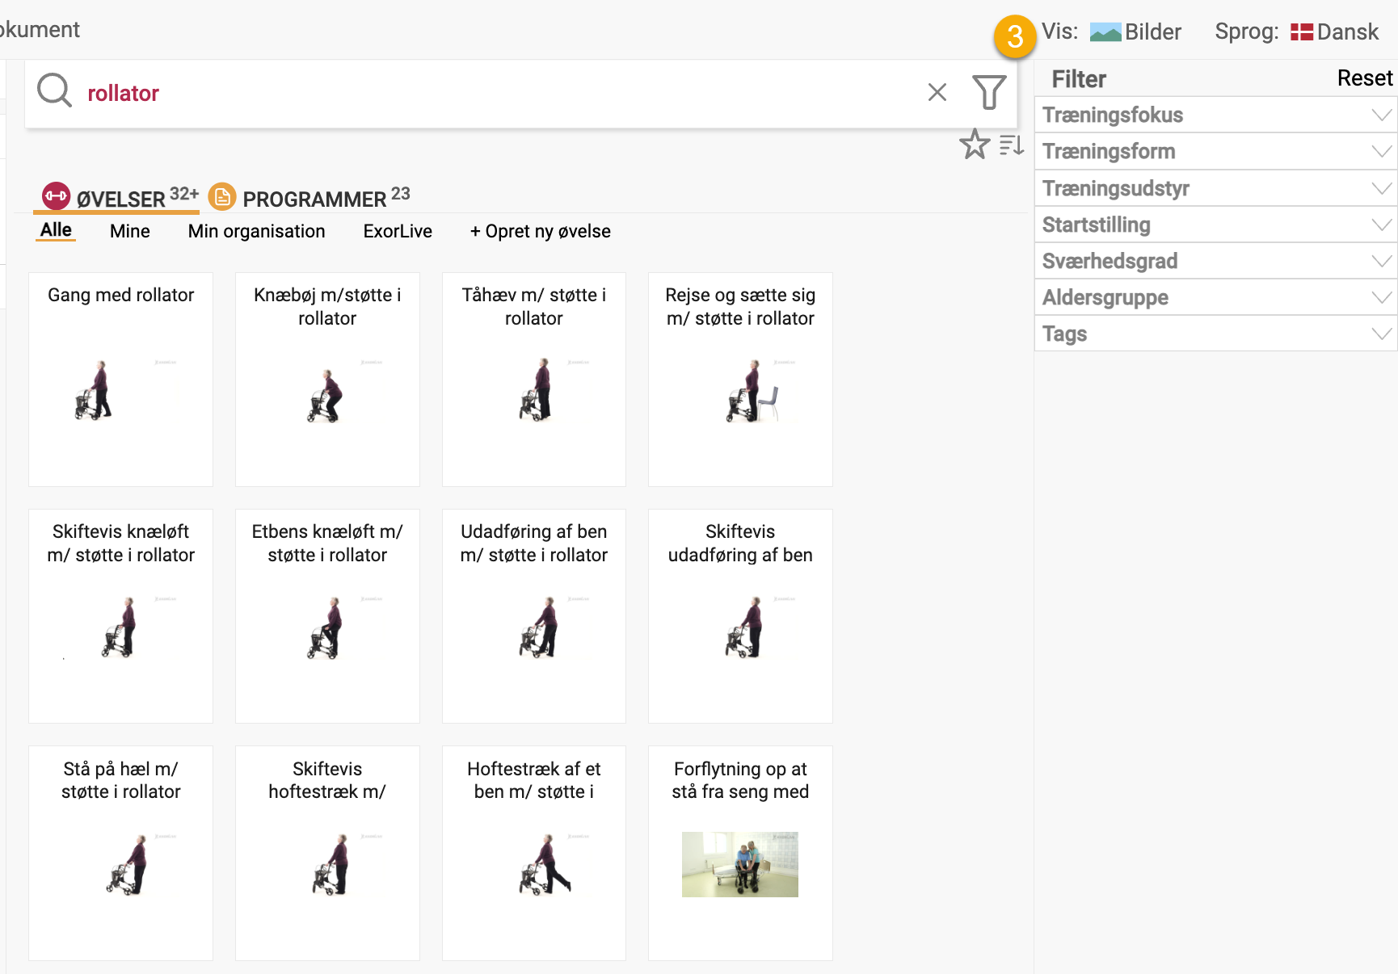Expand the Tags filter
Image resolution: width=1398 pixels, height=974 pixels.
coord(1215,334)
